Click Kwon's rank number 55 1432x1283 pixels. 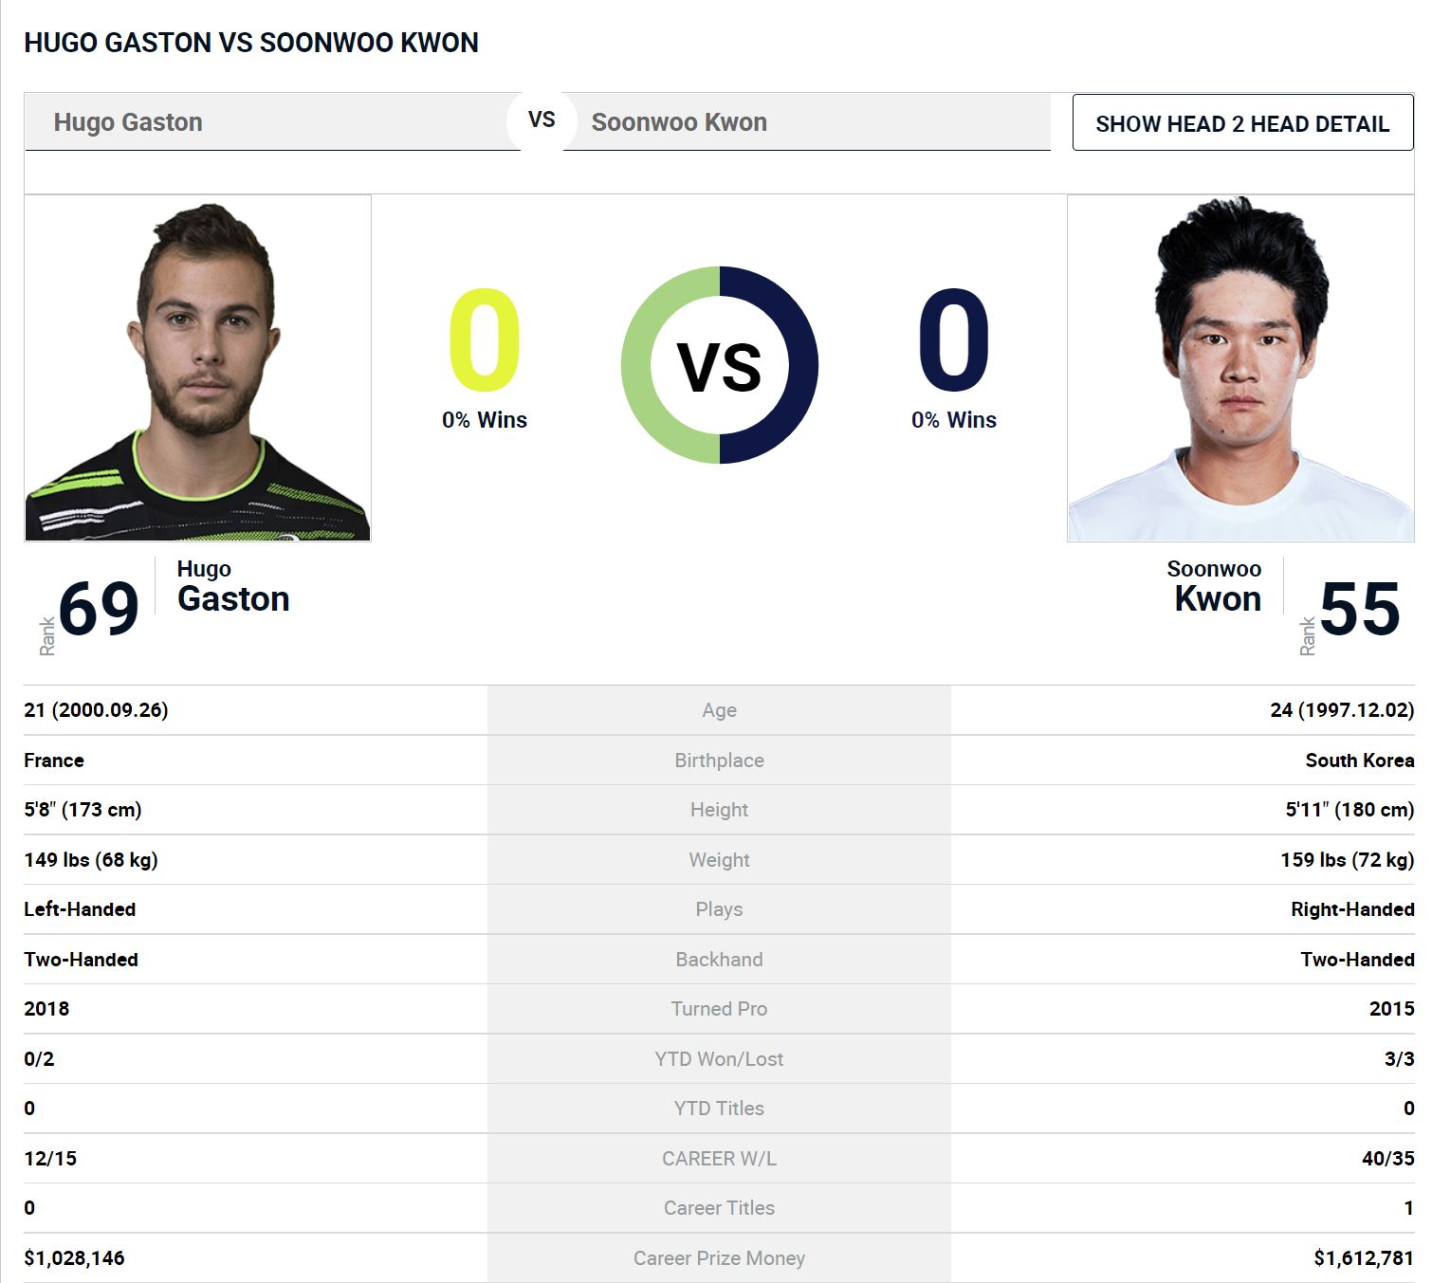pyautogui.click(x=1360, y=609)
